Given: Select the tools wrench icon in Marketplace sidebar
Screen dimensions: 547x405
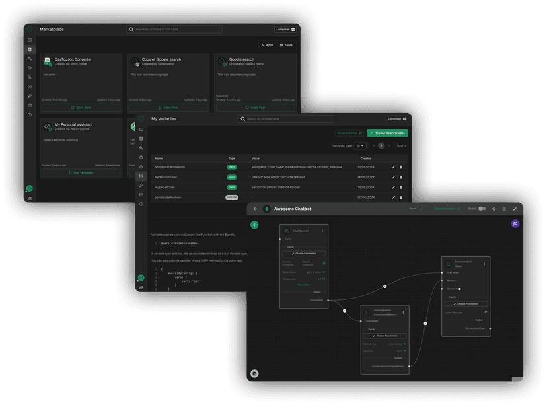Looking at the screenshot, I should (30, 59).
